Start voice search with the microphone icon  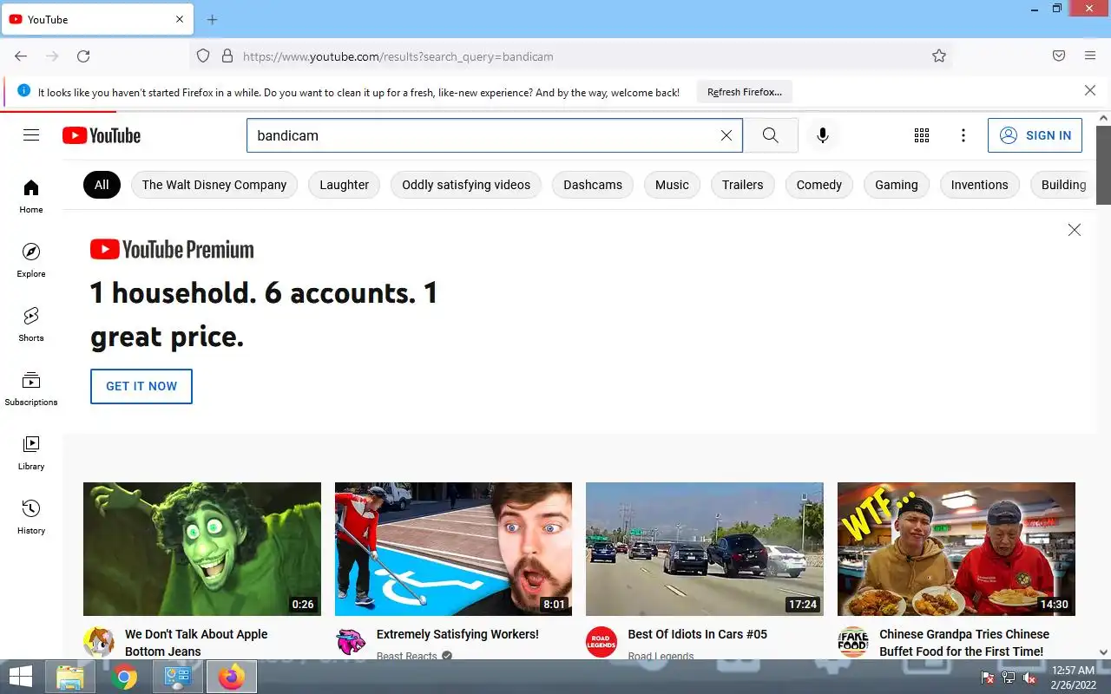tap(823, 135)
